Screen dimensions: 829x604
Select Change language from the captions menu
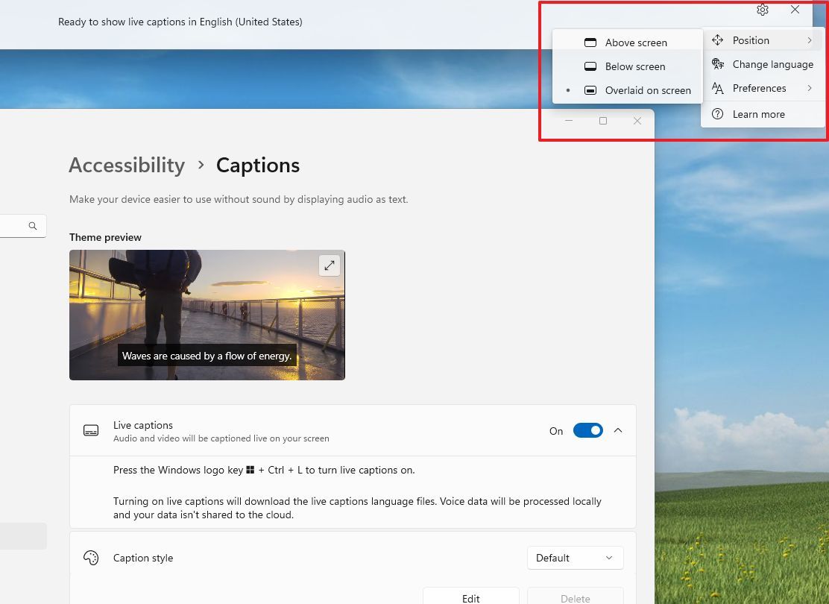[x=772, y=64]
